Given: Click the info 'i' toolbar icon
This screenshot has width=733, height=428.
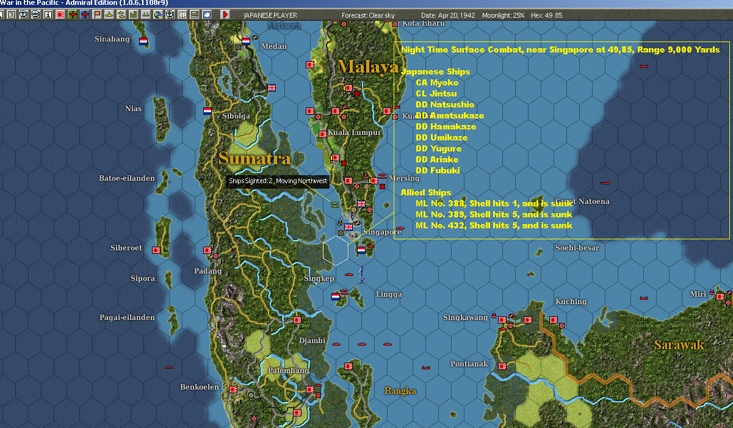Looking at the screenshot, I should click(48, 14).
